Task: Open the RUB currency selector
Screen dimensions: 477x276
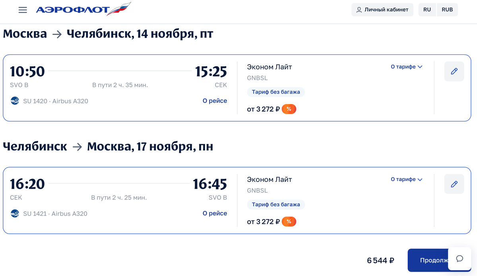Action: click(447, 10)
